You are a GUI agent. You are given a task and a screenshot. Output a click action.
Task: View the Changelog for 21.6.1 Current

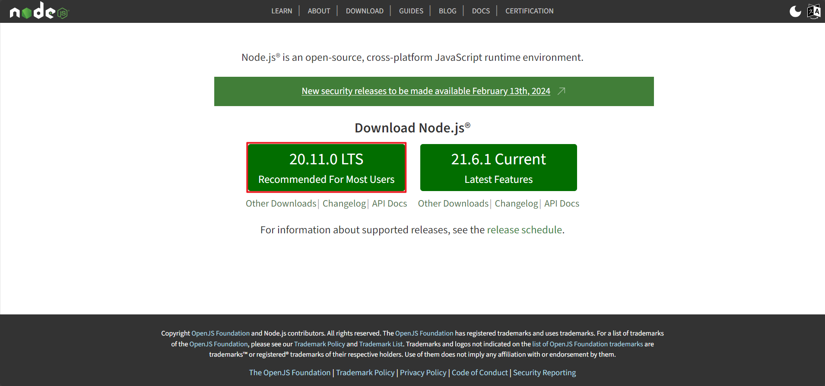[x=516, y=204]
